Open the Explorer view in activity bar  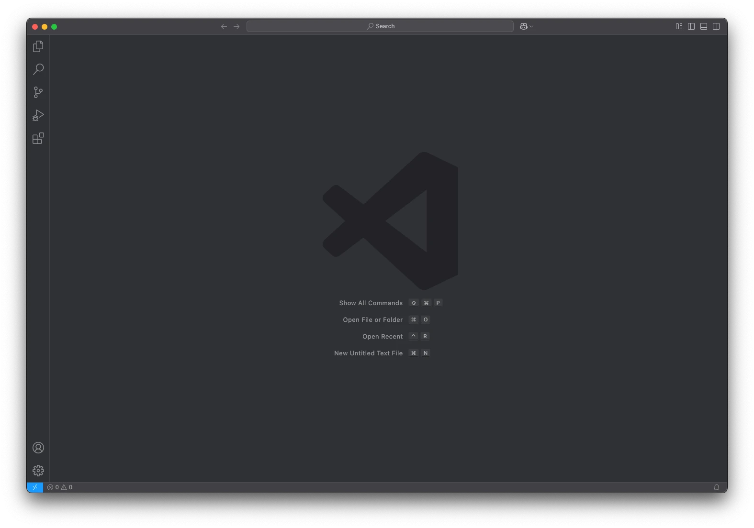point(38,46)
